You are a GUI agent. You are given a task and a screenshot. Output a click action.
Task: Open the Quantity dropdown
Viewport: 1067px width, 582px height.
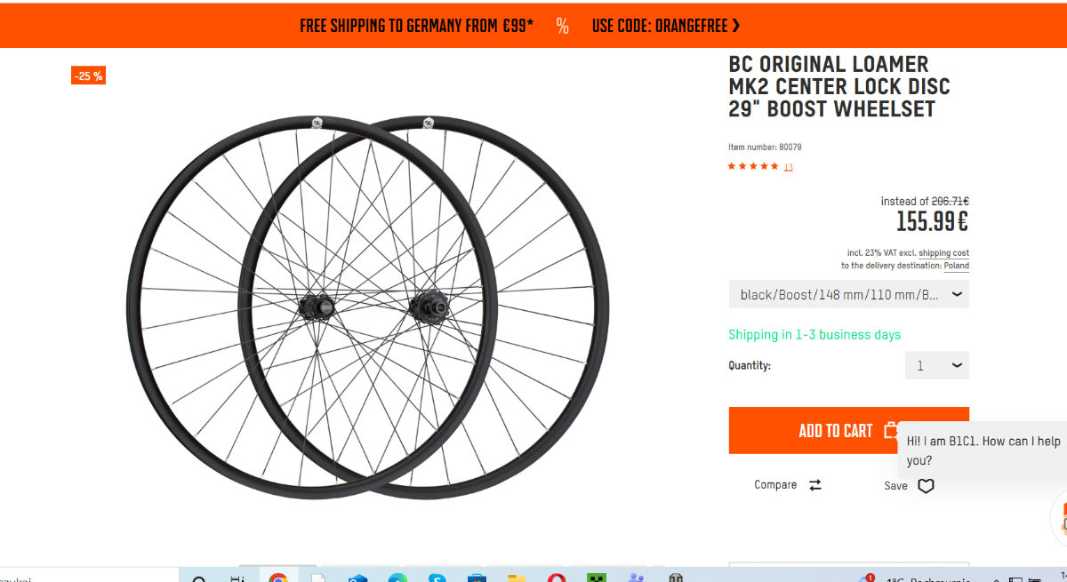(x=937, y=365)
